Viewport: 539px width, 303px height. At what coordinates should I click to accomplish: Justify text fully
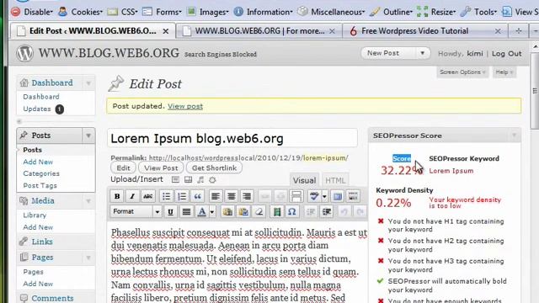(186, 211)
